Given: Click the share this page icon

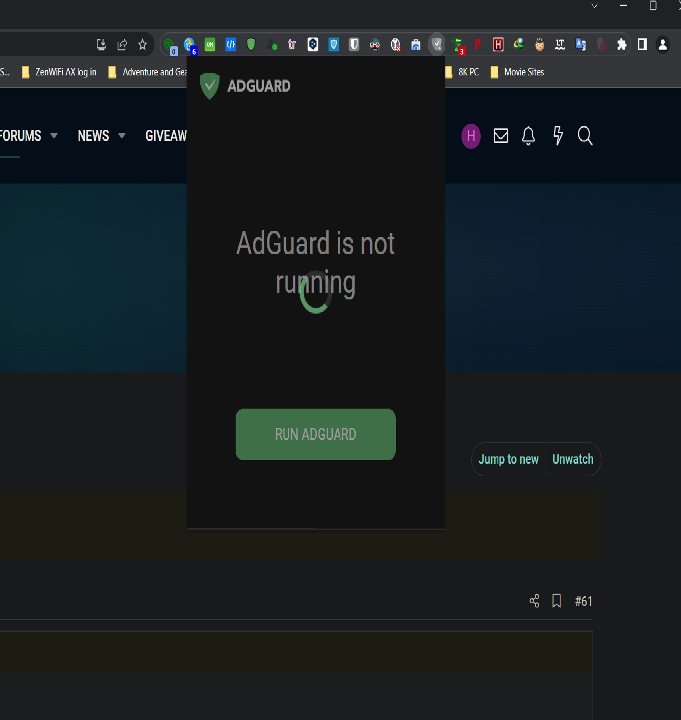Looking at the screenshot, I should (x=122, y=45).
